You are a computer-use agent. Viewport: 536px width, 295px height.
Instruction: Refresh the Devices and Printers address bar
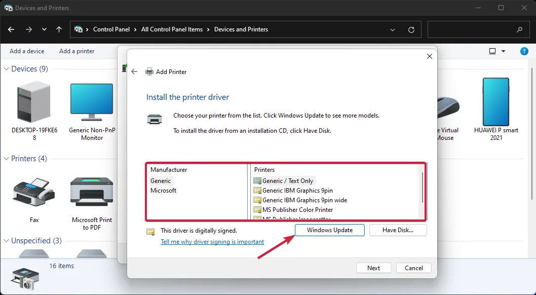pyautogui.click(x=411, y=30)
